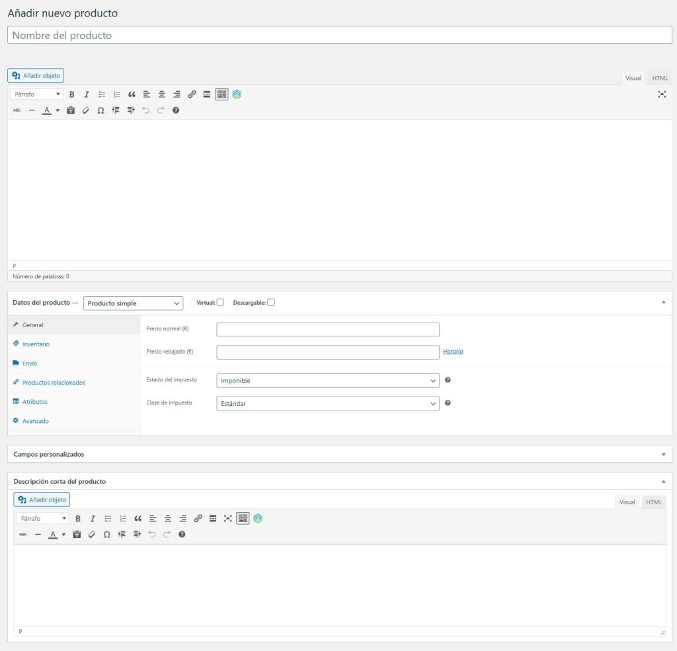This screenshot has height=651, width=677.
Task: Open text color arrow in main editor
Action: click(58, 110)
